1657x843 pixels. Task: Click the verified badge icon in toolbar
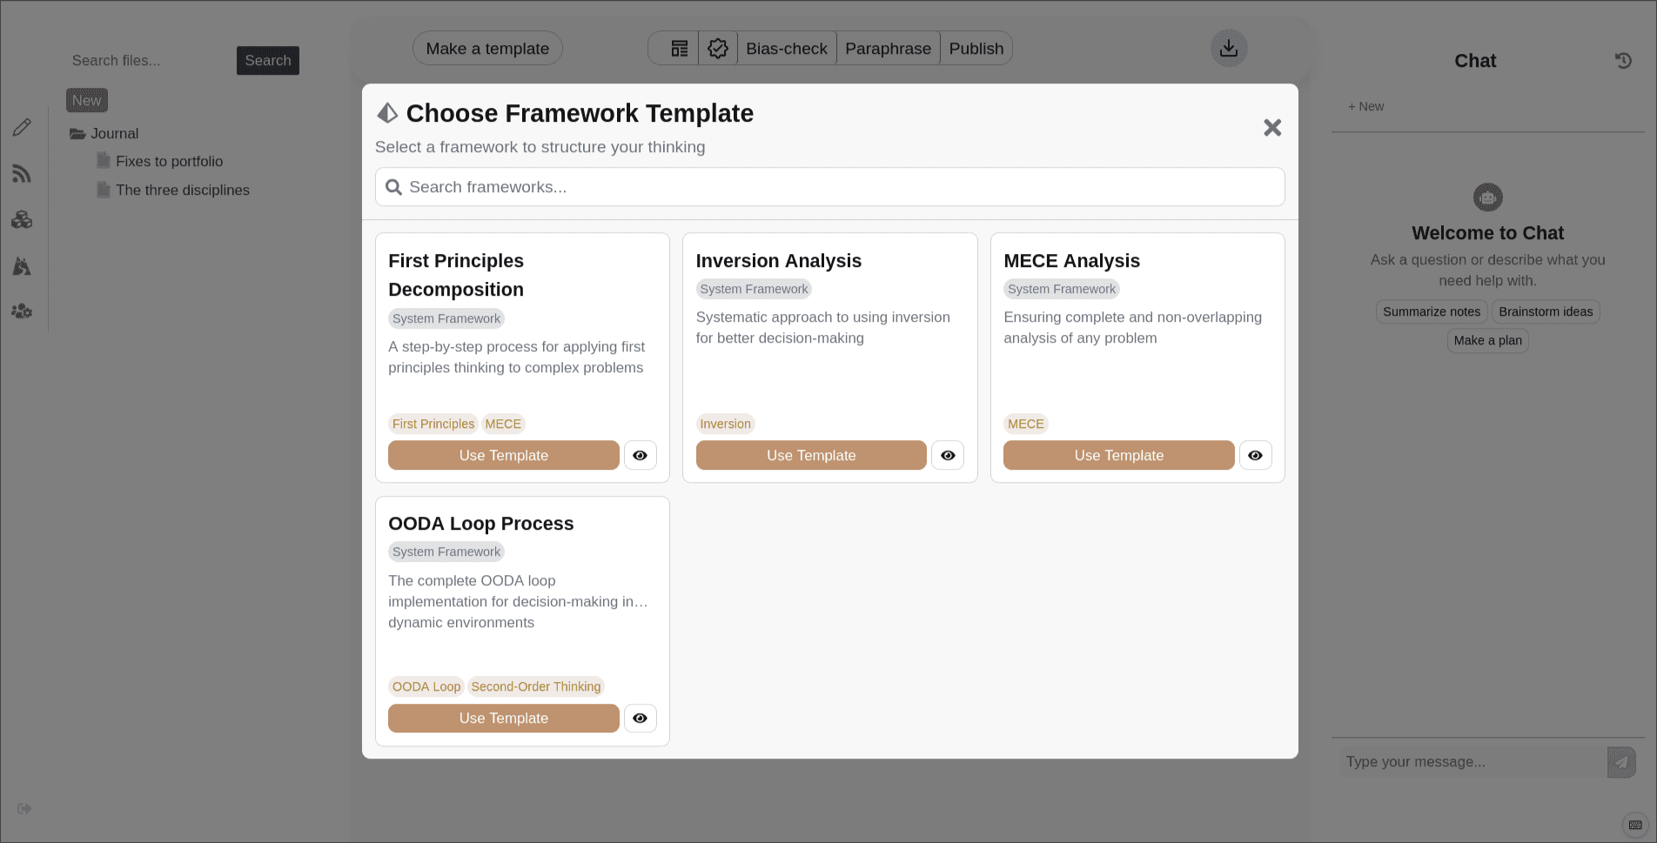click(x=718, y=49)
